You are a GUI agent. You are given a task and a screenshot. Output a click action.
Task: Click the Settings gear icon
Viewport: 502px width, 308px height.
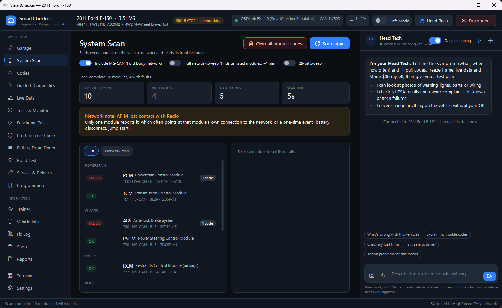pos(10,288)
